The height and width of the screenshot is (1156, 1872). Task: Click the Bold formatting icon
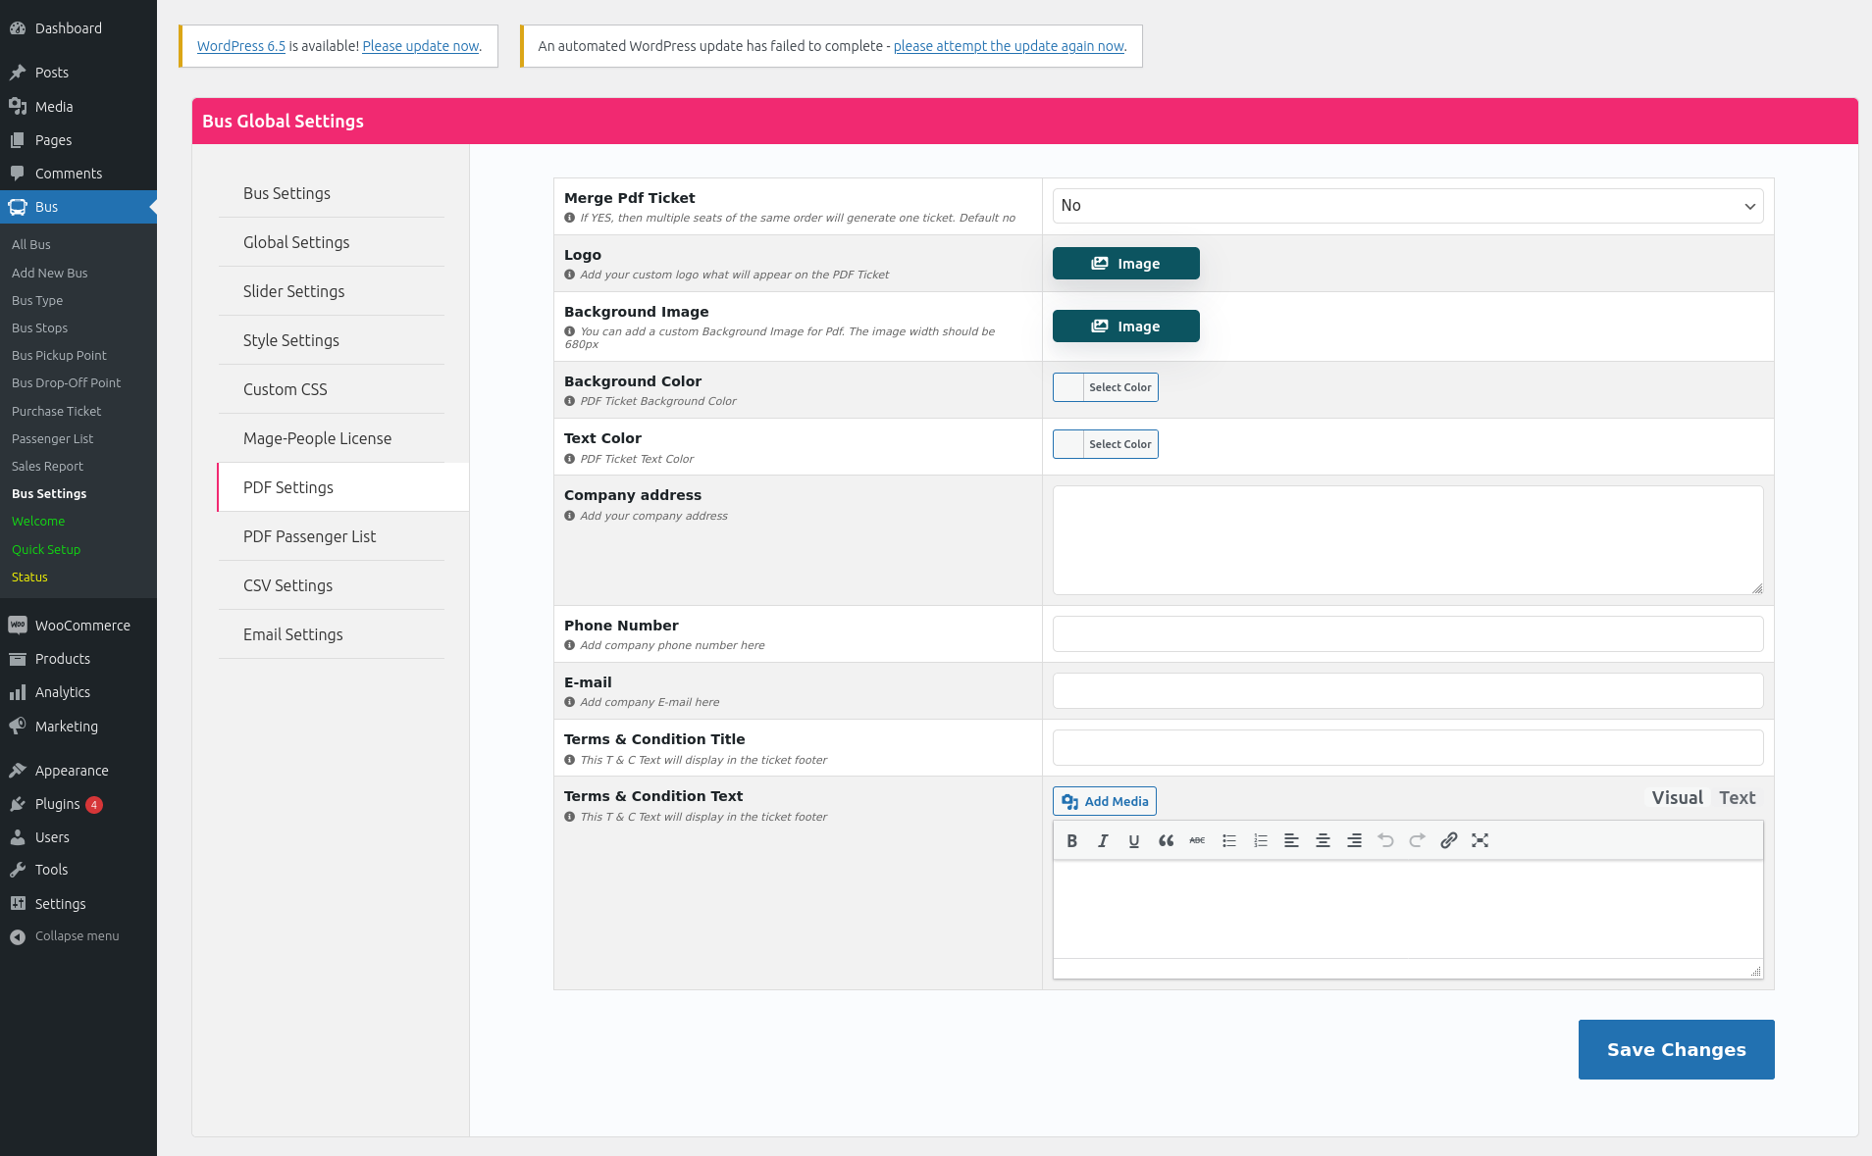coord(1071,840)
